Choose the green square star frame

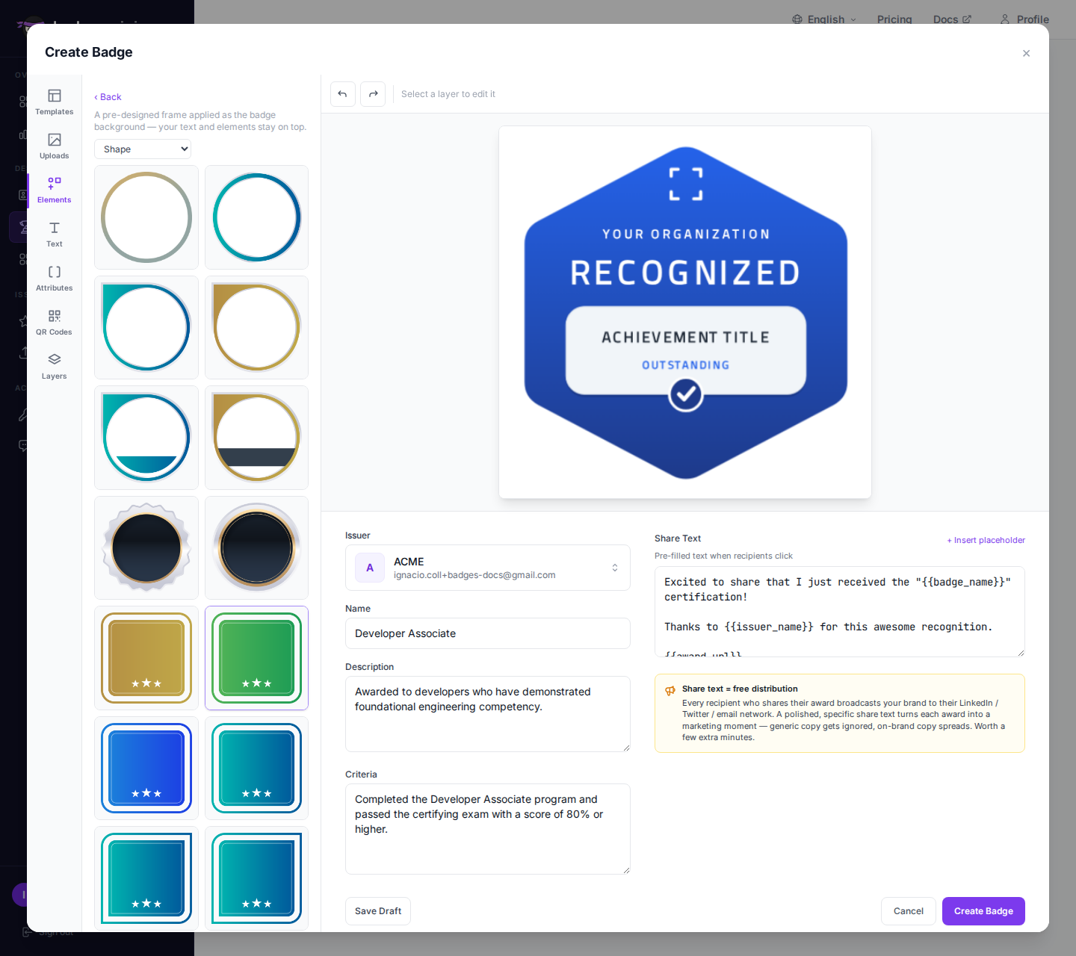257,658
